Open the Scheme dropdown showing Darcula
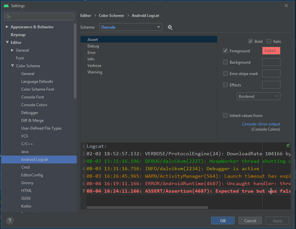The width and height of the screenshot is (296, 229). 131,27
